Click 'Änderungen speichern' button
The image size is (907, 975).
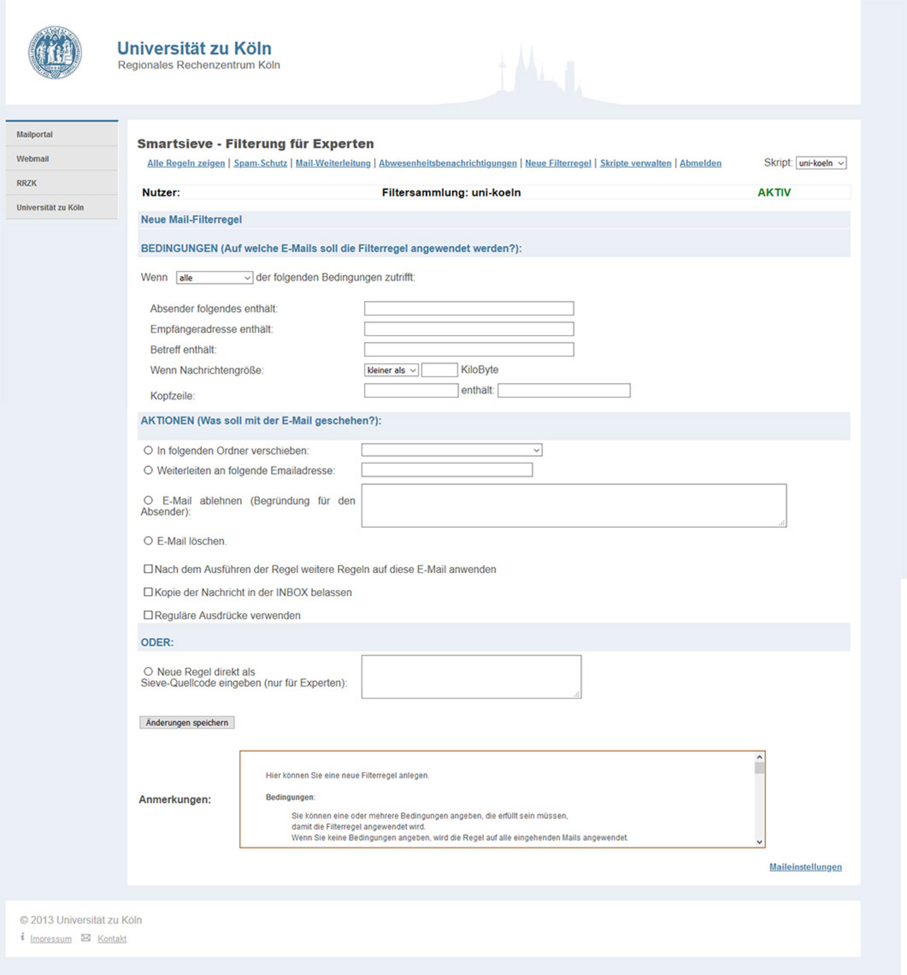click(x=187, y=722)
